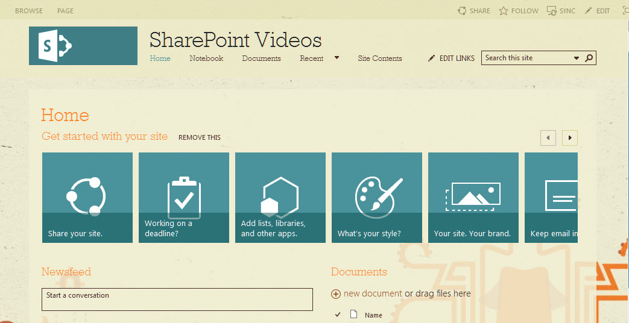The image size is (629, 323).
Task: Click the file type column icon
Action: tap(353, 314)
